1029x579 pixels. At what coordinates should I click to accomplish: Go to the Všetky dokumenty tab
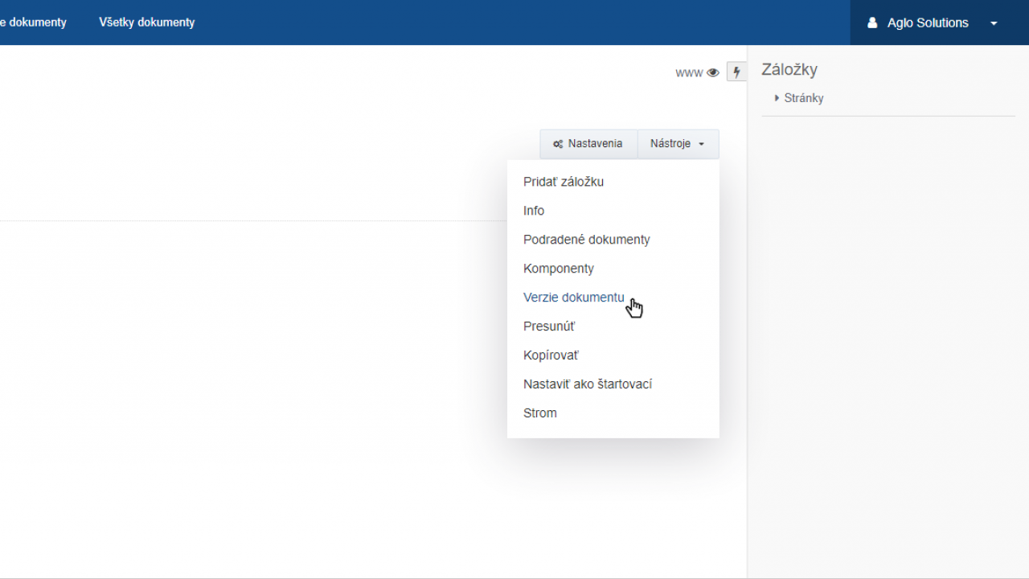point(147,23)
